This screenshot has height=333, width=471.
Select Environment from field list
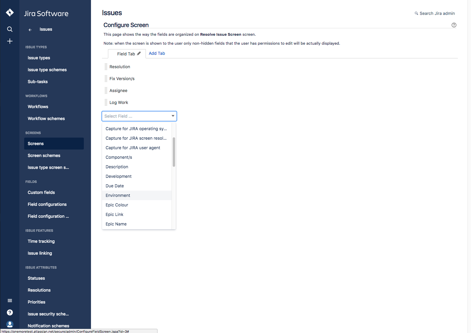click(x=137, y=195)
